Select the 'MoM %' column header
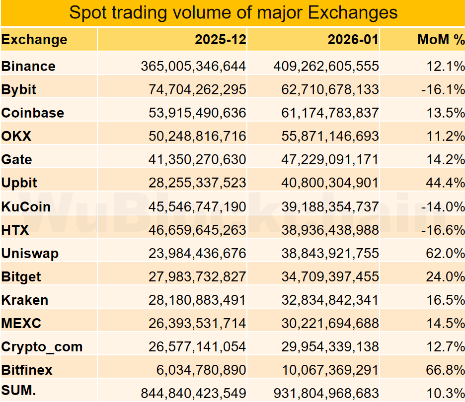This screenshot has width=465, height=402. pyautogui.click(x=441, y=40)
